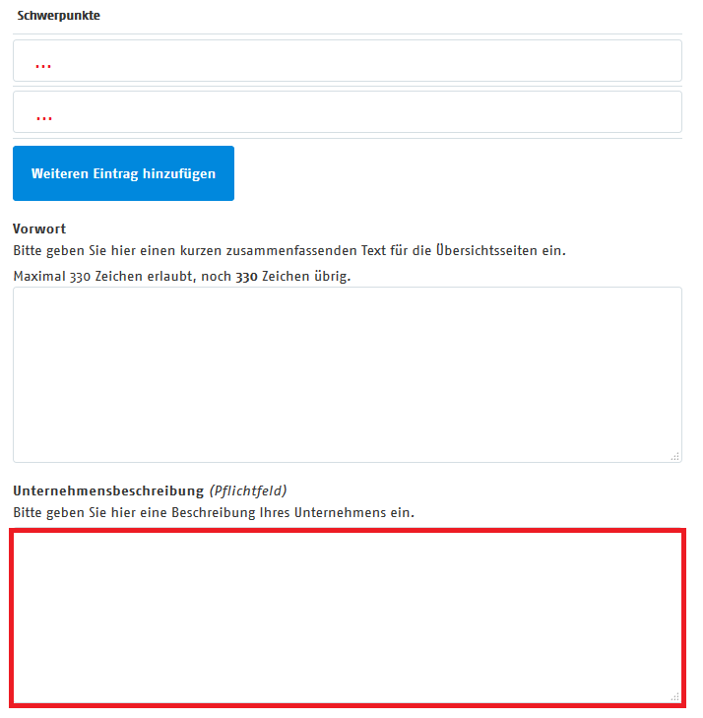The image size is (703, 718).
Task: Click the hint 'Beschreibung Ihres Unternehmens ein'
Action: point(293,512)
